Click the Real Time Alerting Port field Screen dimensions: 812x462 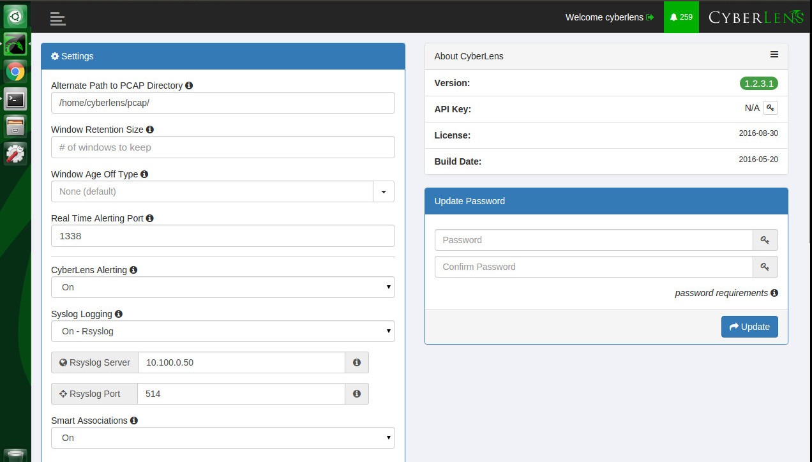(x=223, y=236)
